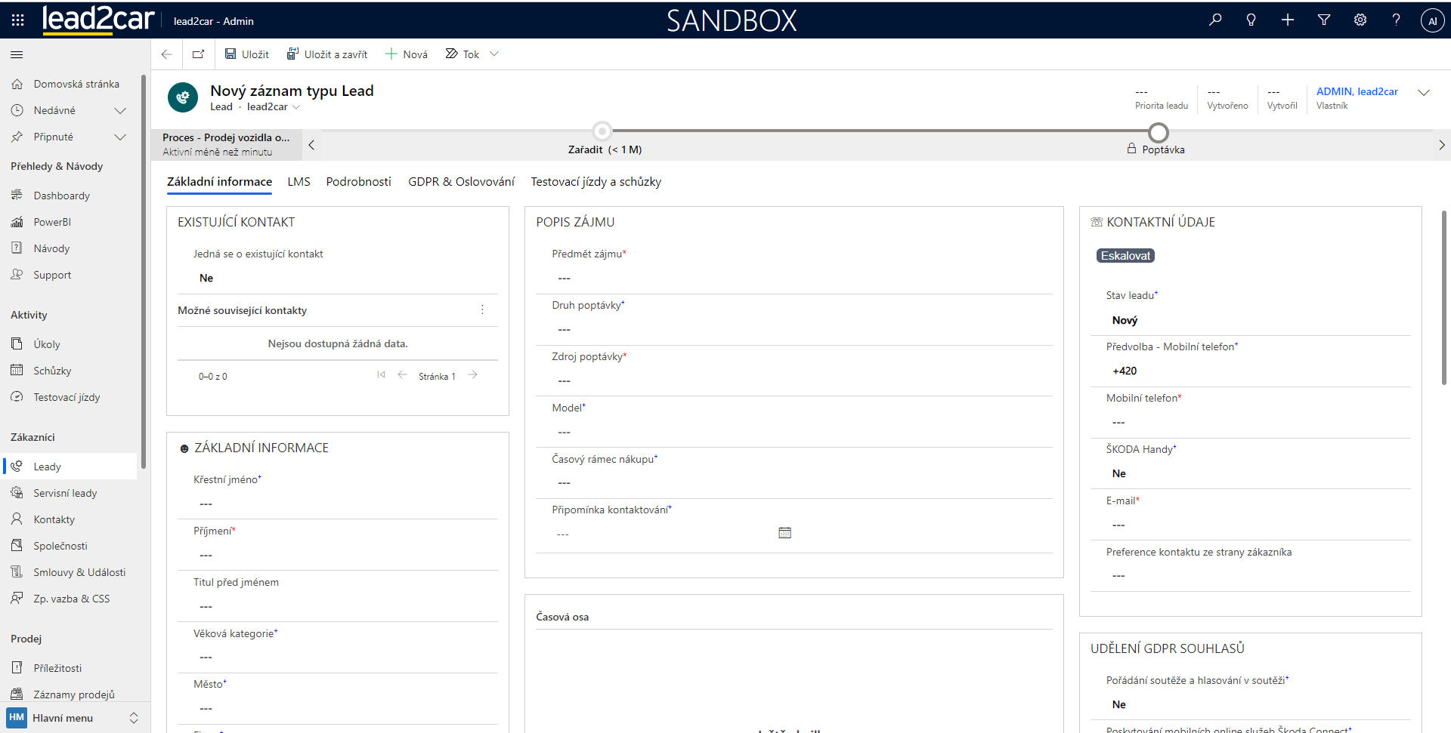
Task: Open the GDPR & Oslovování tab
Action: click(461, 182)
